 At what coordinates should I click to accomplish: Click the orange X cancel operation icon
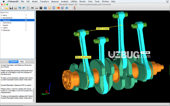click(x=50, y=8)
